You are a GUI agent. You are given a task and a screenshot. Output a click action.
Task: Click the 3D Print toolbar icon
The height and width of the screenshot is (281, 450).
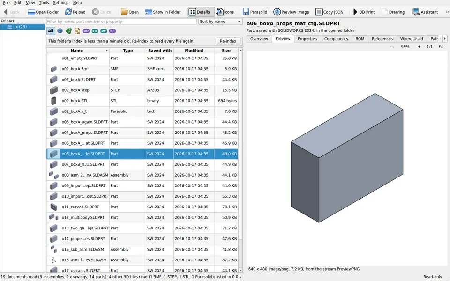pyautogui.click(x=355, y=12)
